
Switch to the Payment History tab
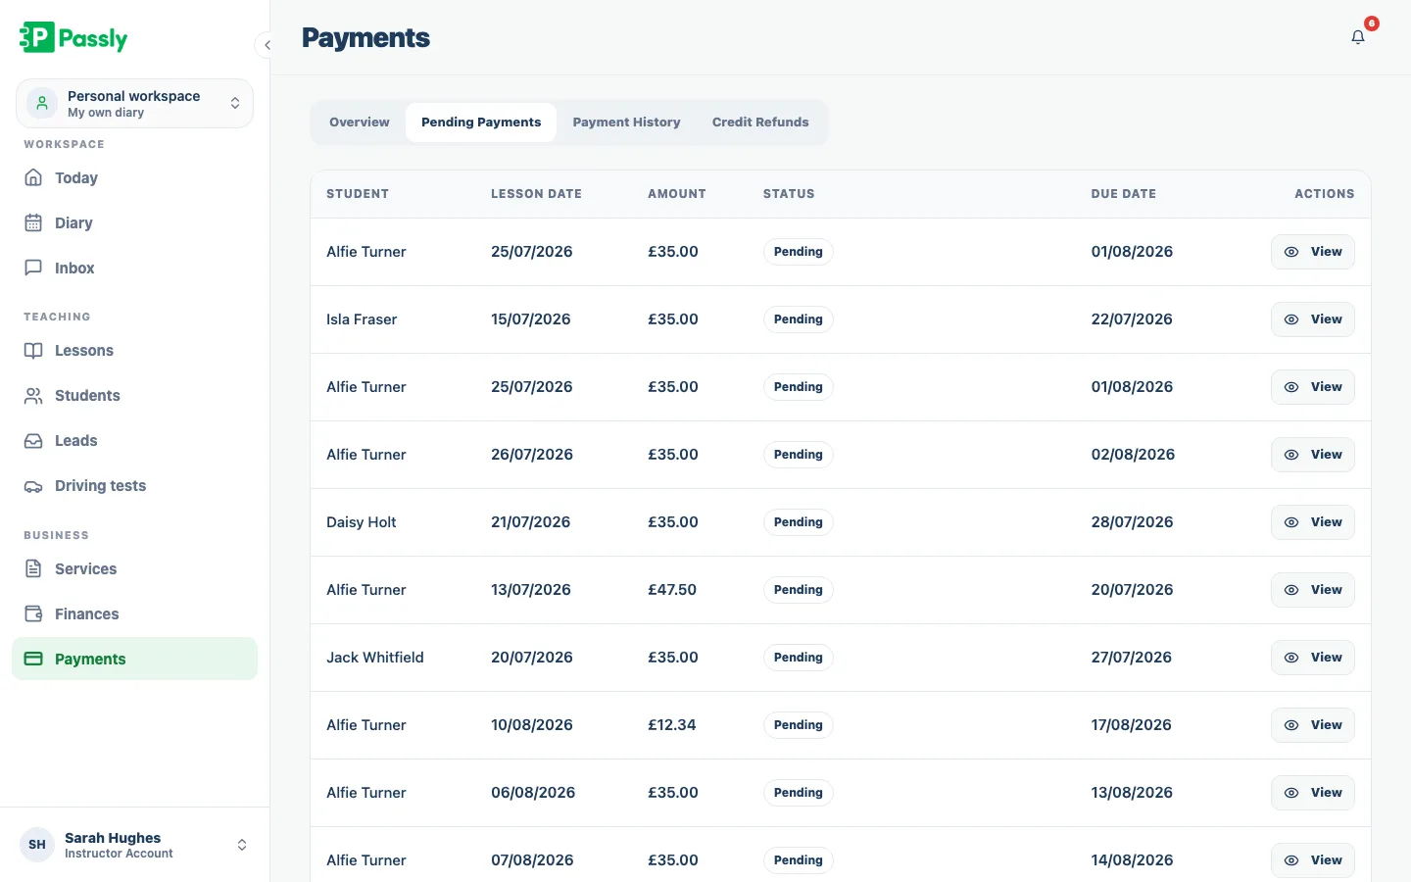(x=626, y=122)
